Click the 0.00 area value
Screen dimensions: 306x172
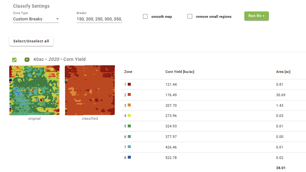click(x=280, y=137)
